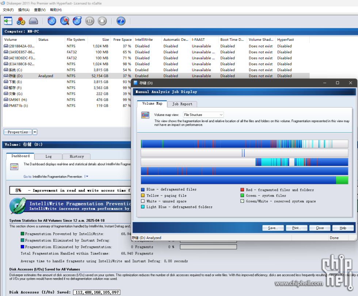Click the drive icon for SM961 (H:)
This screenshot has width=358, height=296.
(6, 100)
